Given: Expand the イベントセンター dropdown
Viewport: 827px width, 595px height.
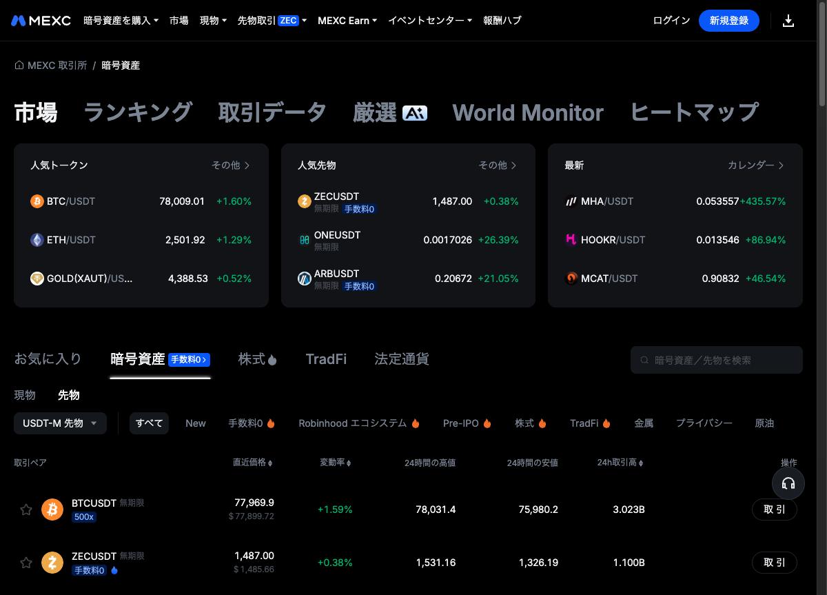Looking at the screenshot, I should tap(430, 21).
